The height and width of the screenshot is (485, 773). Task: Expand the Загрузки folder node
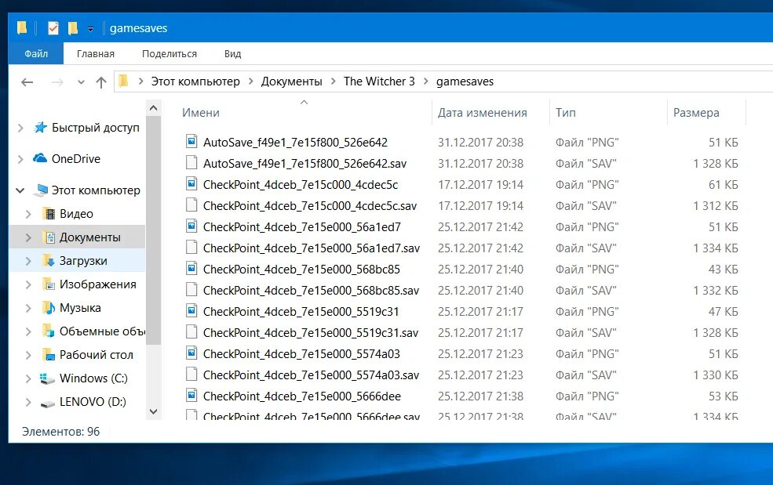pyautogui.click(x=28, y=261)
